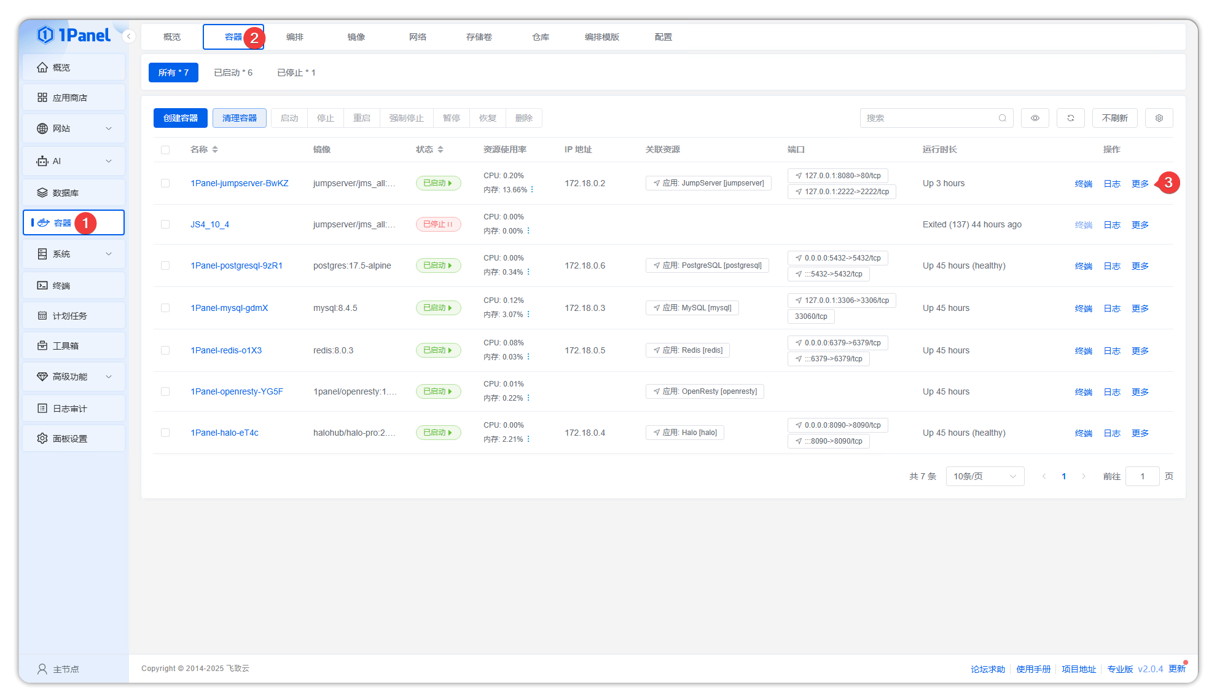Open memory details dots for 1Panel-mysql-gdmX
This screenshot has height=695, width=1217.
pos(528,314)
